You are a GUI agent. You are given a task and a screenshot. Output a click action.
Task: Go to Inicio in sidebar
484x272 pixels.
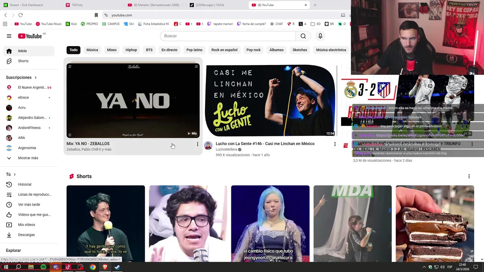29,51
